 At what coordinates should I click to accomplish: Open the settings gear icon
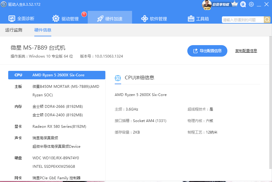(x=251, y=4)
